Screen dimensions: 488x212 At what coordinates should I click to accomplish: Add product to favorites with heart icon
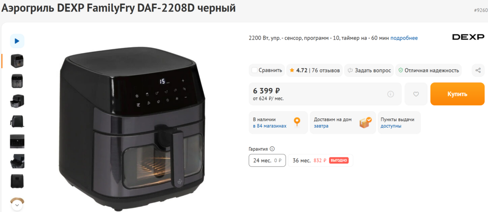416,94
